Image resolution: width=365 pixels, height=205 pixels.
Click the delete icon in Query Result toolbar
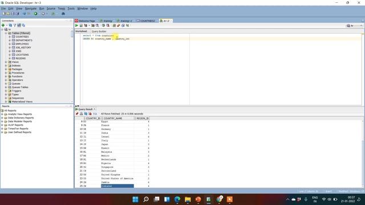(90, 114)
